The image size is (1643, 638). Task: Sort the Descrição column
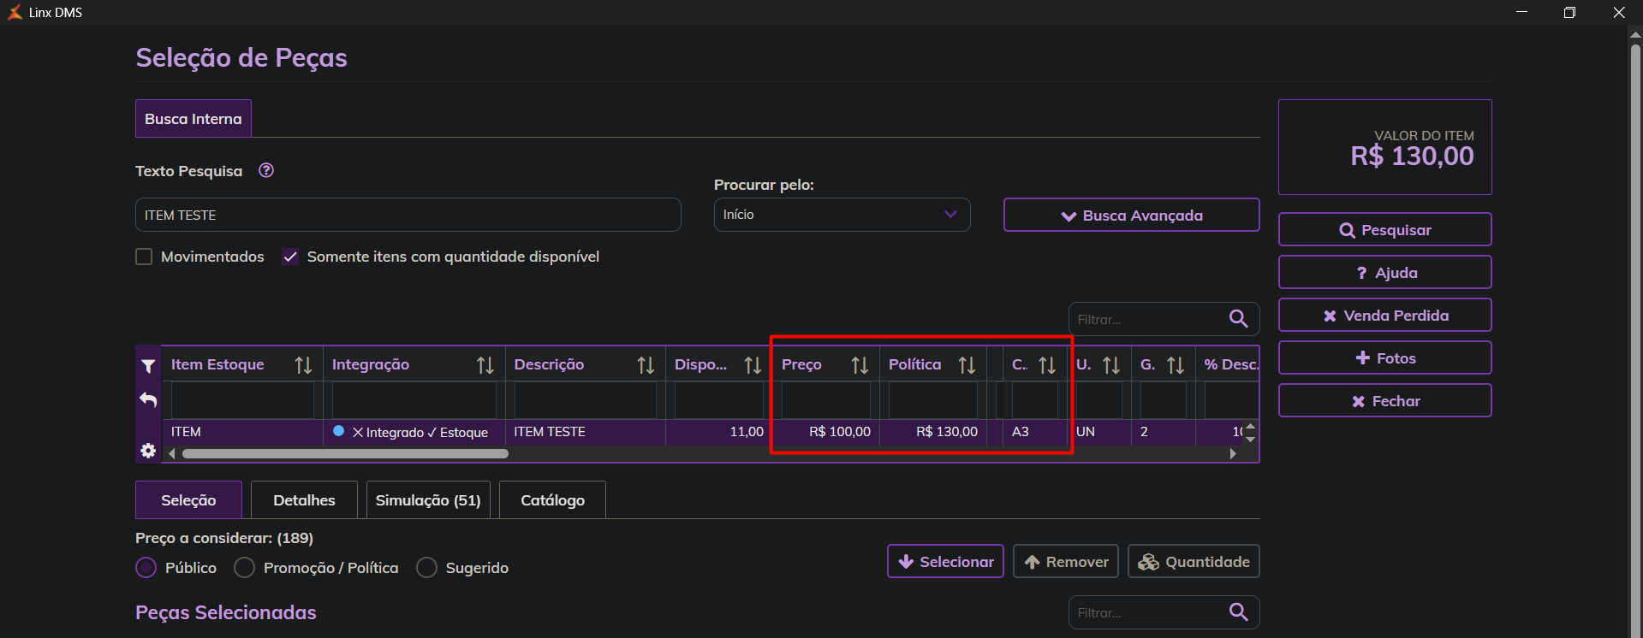(646, 365)
